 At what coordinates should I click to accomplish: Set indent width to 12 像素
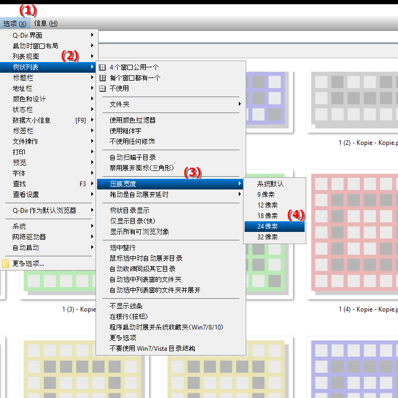(274, 205)
